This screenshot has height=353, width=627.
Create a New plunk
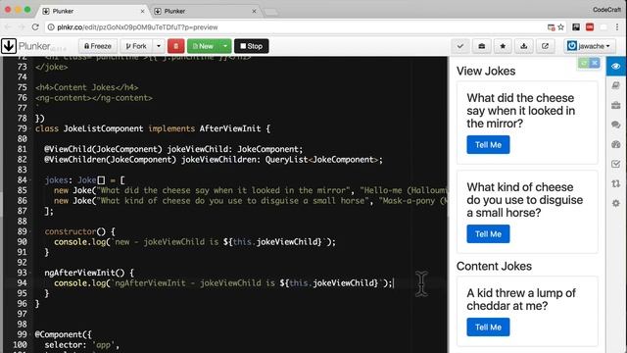point(203,46)
